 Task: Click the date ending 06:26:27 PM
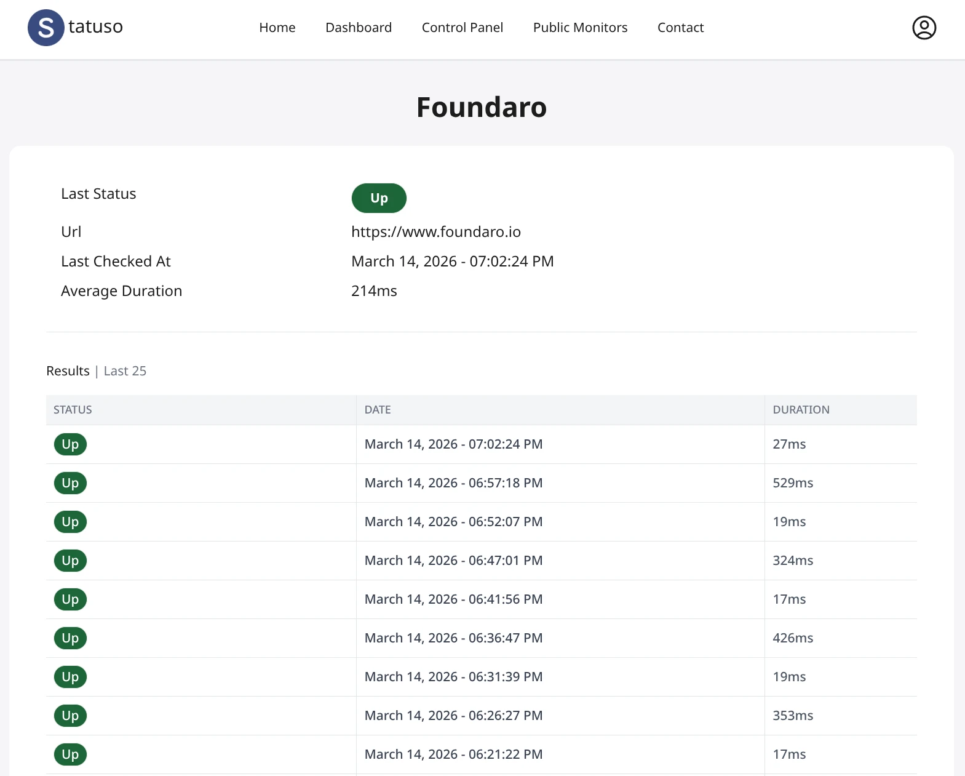[x=453, y=716]
